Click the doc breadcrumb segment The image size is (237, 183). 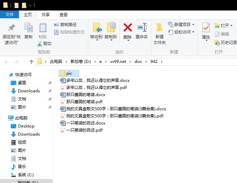pyautogui.click(x=138, y=62)
